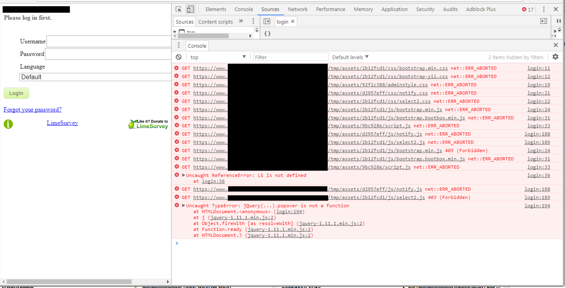The image size is (565, 288).
Task: Open console settings gear
Action: (x=555, y=57)
